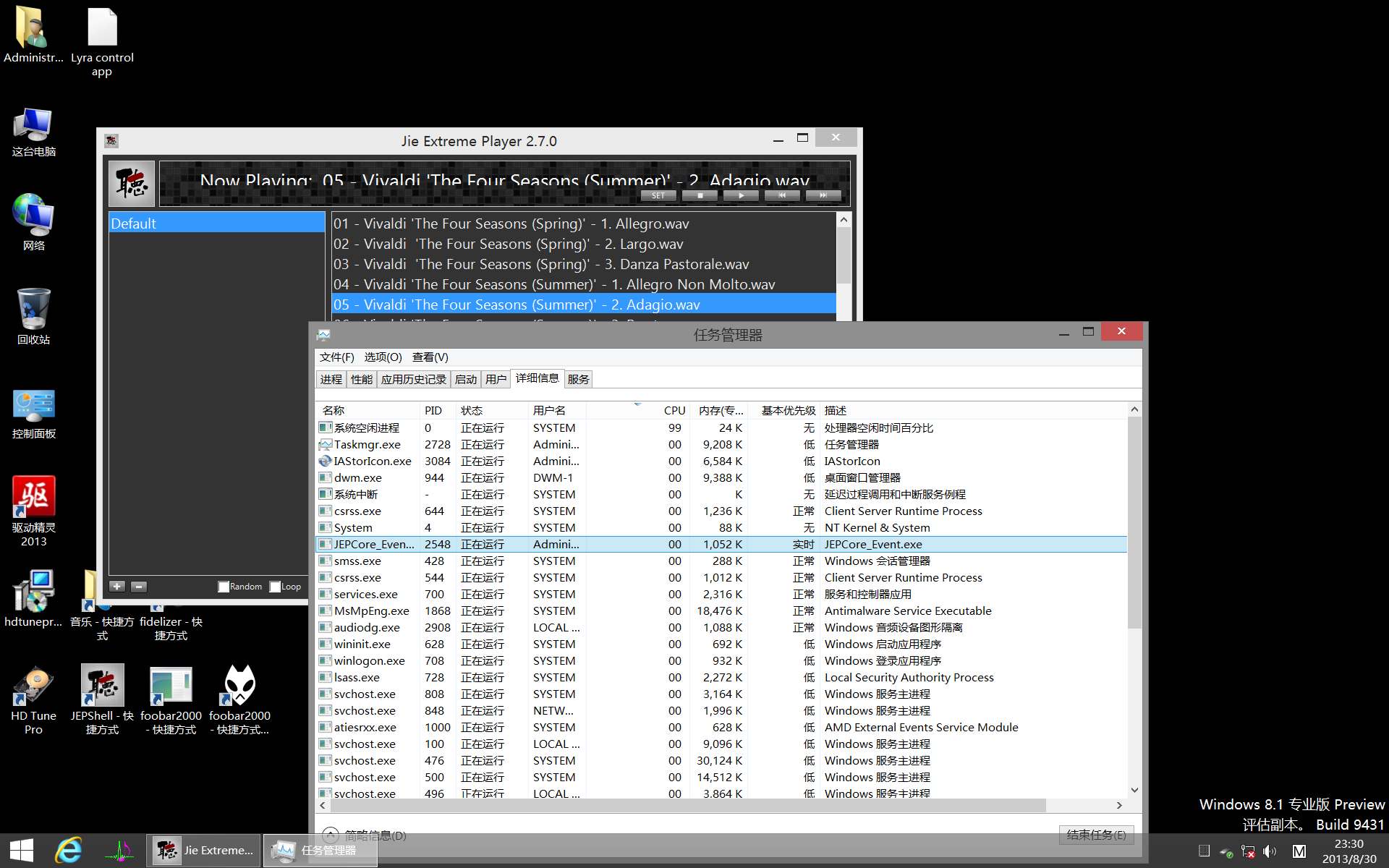Screen dimensions: 1389x868
Task: Open the Lyra control app desktop icon
Action: [x=102, y=42]
